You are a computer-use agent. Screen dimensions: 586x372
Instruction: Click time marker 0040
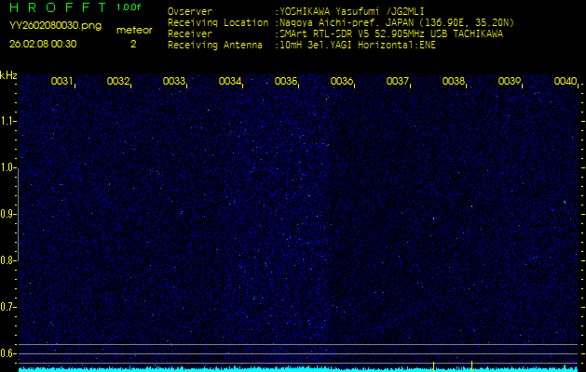pyautogui.click(x=565, y=81)
